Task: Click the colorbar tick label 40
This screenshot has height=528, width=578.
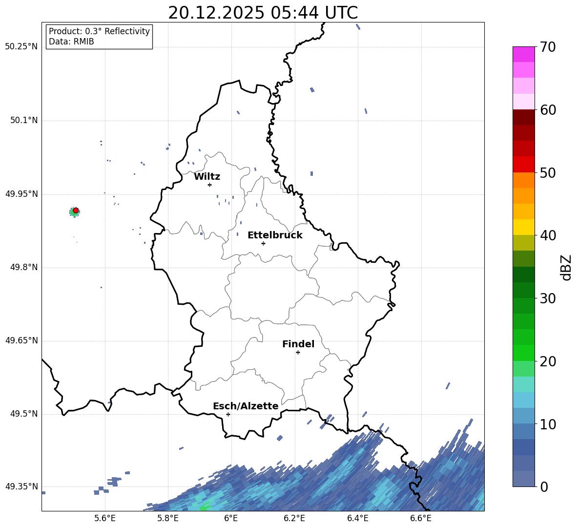Action: (x=548, y=235)
